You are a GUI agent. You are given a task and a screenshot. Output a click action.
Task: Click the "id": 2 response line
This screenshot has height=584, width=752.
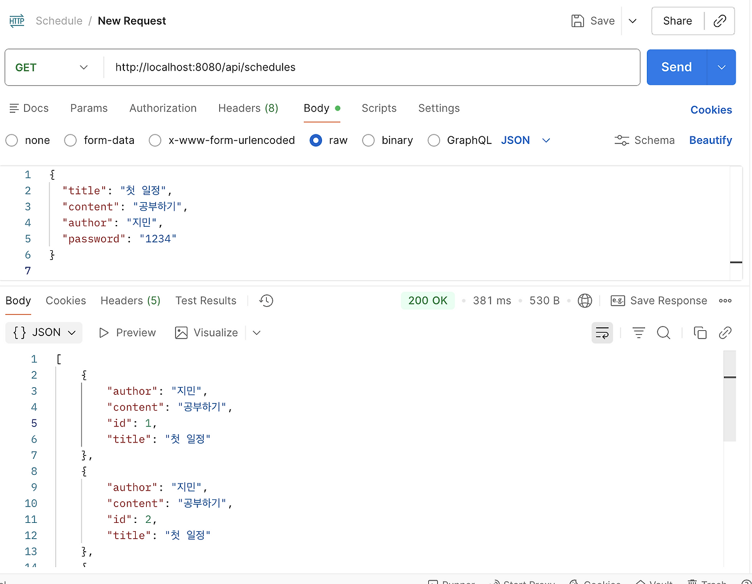(x=132, y=520)
